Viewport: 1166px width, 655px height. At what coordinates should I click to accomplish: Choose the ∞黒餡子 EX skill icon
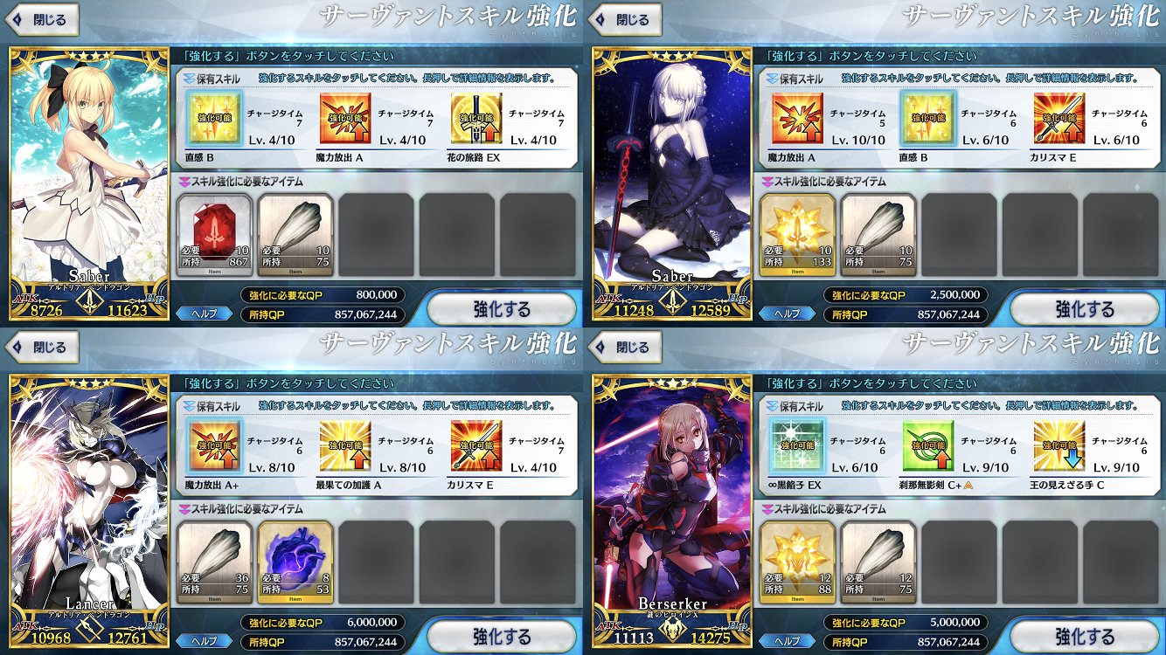796,446
